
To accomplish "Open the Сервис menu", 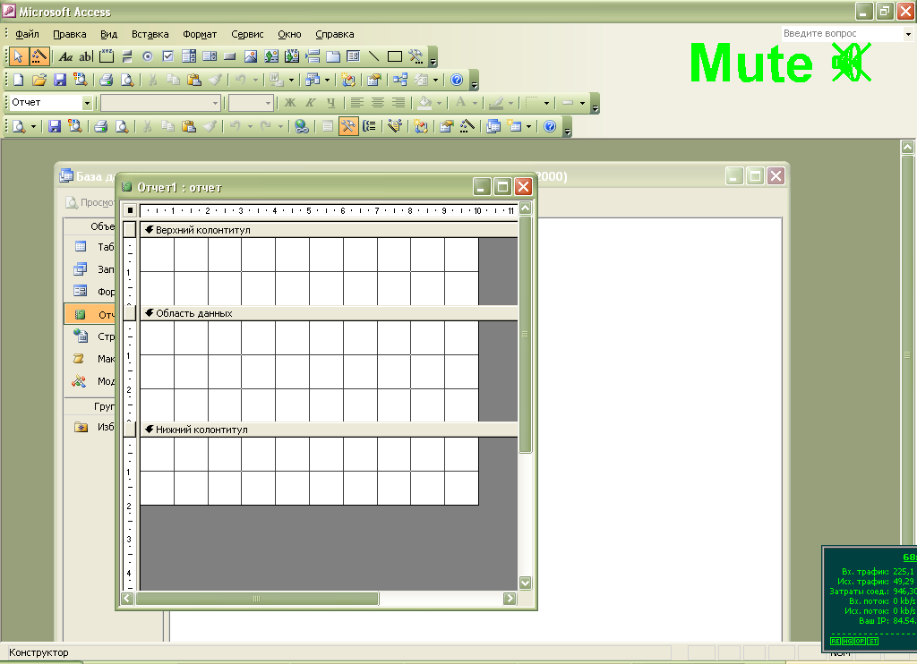I will point(247,34).
